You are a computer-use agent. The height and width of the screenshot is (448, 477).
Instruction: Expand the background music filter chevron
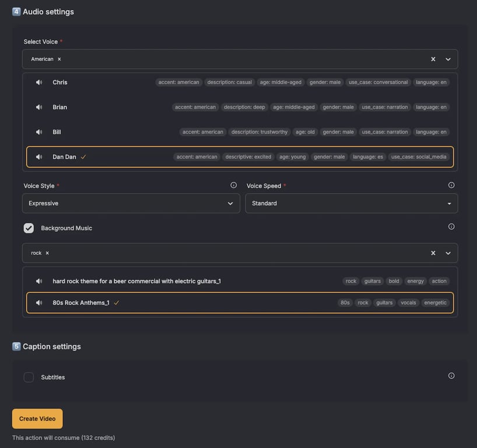[x=448, y=253]
